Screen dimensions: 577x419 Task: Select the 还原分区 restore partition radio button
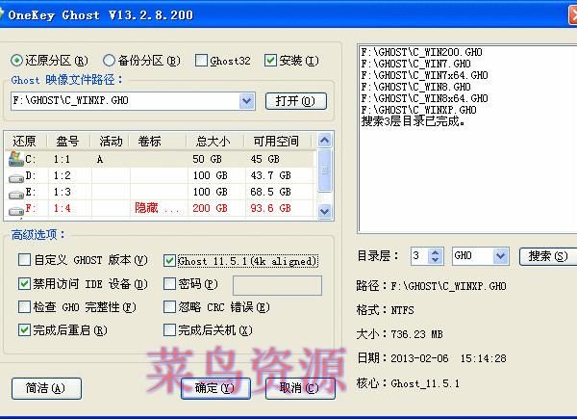[x=16, y=61]
